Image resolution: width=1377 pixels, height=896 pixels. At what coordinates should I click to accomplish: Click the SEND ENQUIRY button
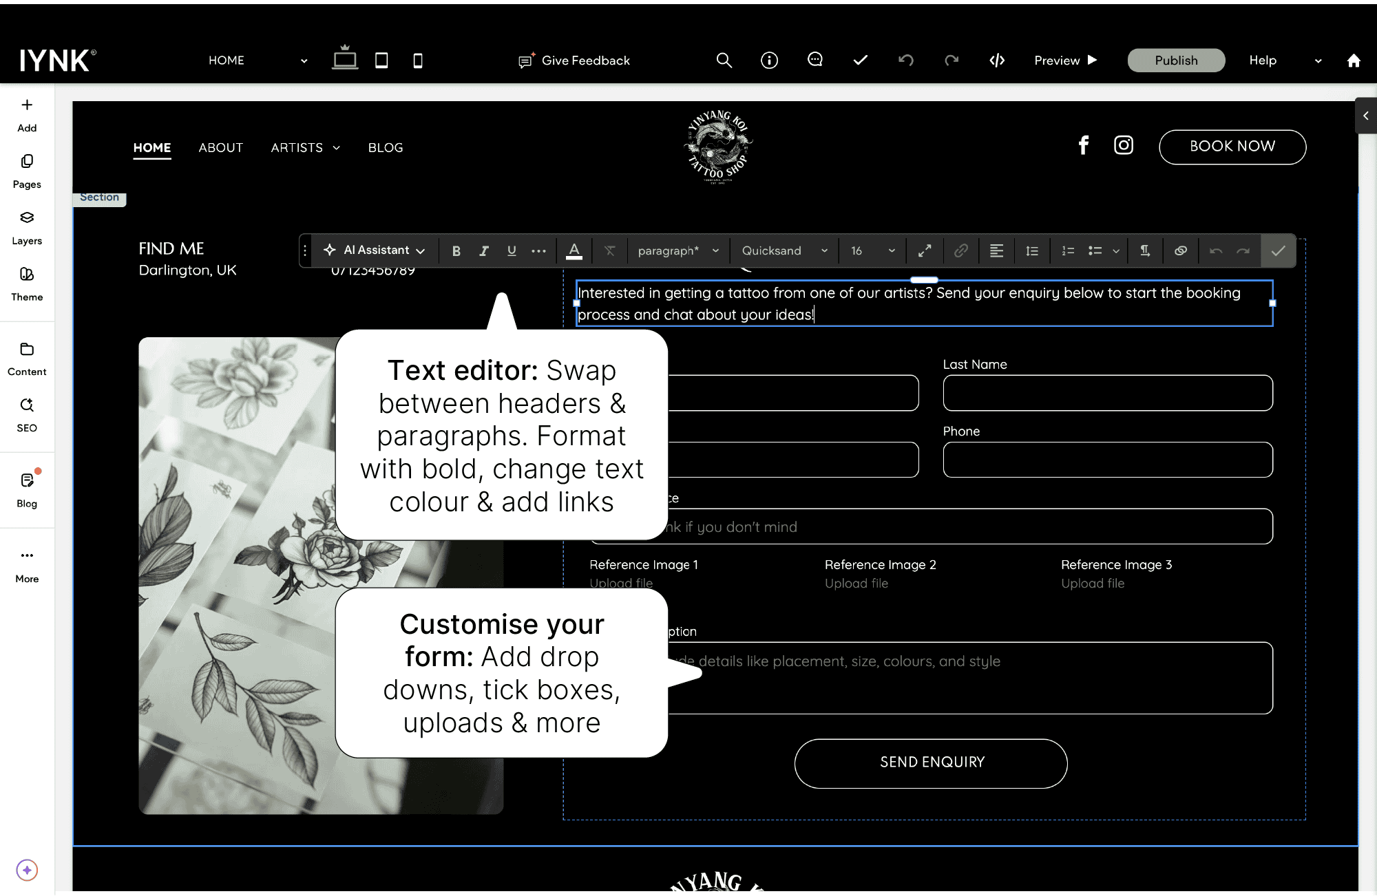click(931, 762)
